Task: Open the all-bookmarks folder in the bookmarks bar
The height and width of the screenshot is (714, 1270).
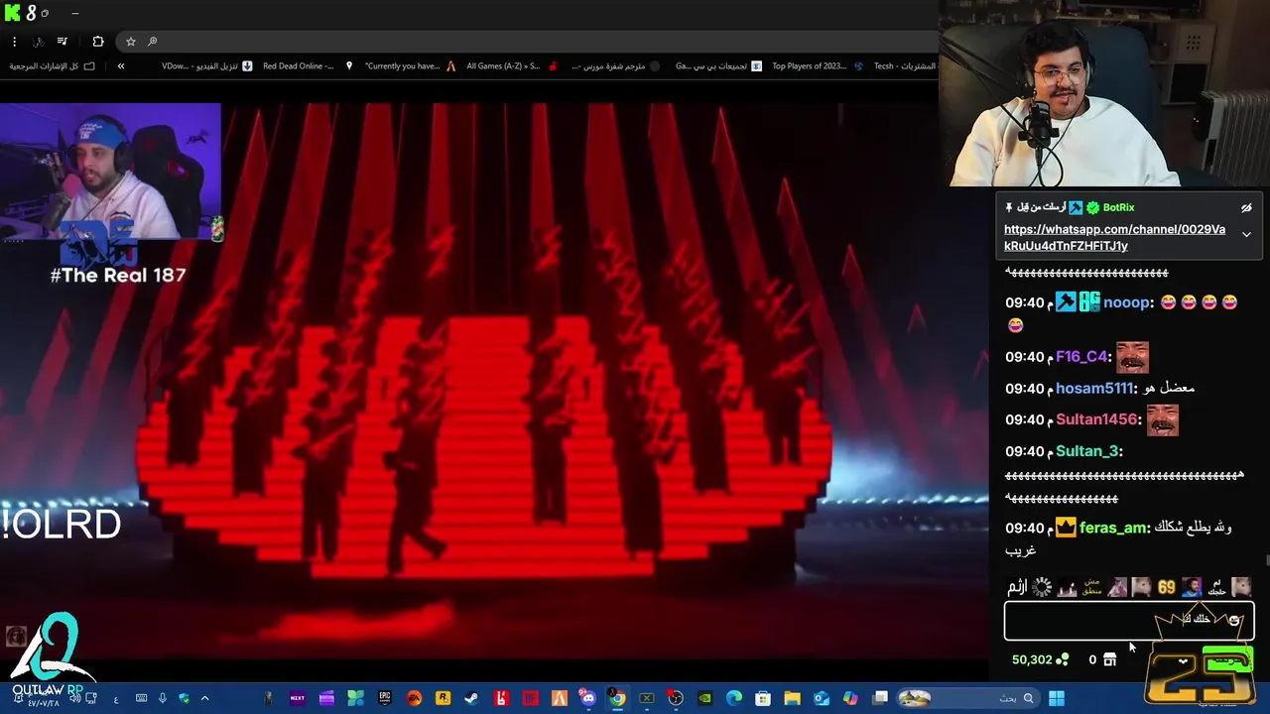Action: 52,66
